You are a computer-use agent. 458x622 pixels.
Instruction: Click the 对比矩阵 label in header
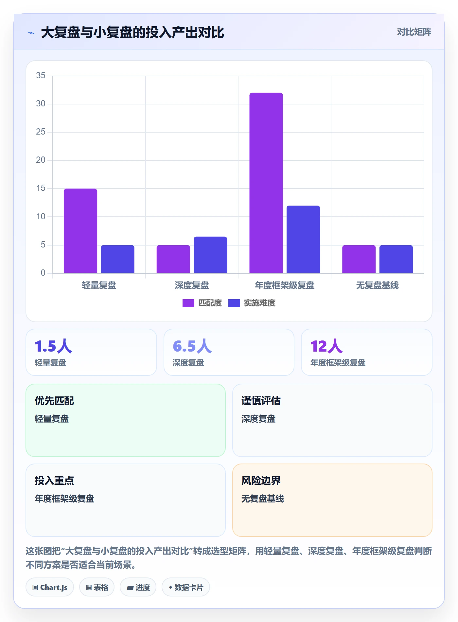click(414, 32)
